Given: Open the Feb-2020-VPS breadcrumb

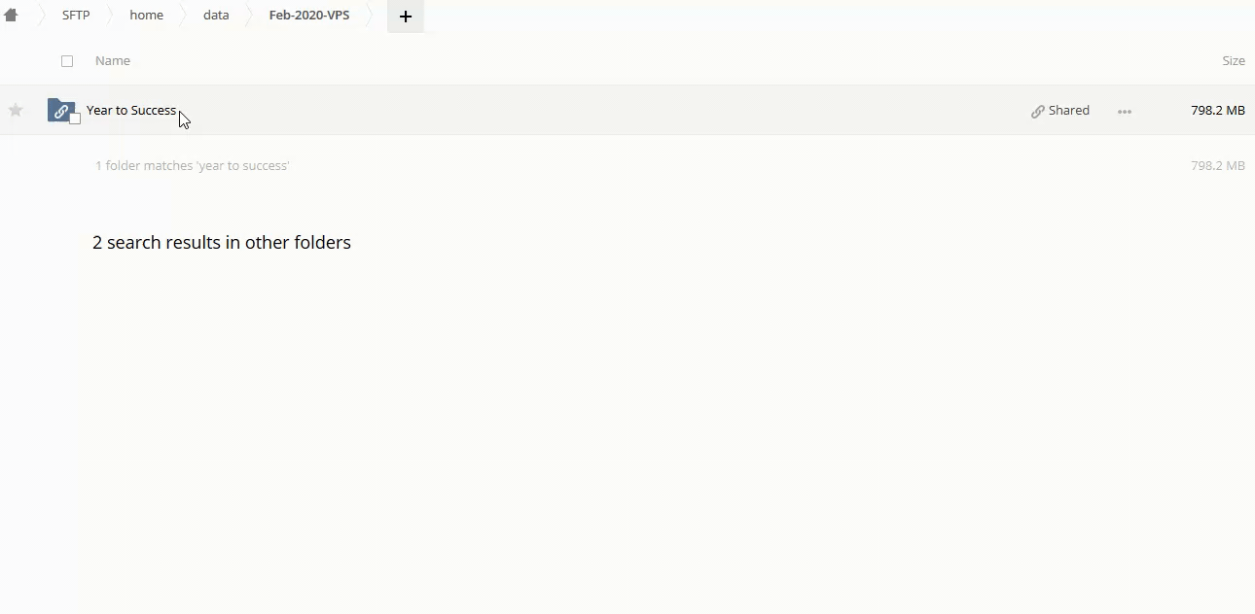Looking at the screenshot, I should click(309, 16).
